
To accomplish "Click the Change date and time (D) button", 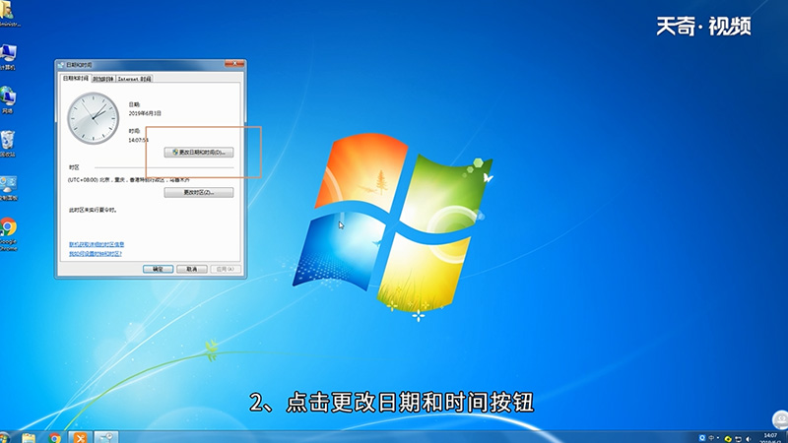I will (x=199, y=153).
